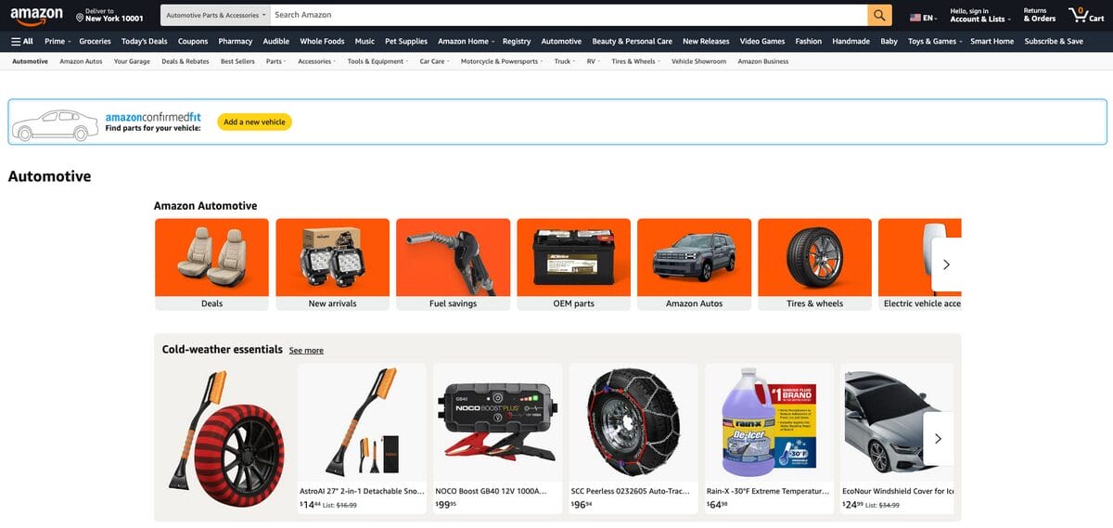Viewport: 1113px width, 528px height.
Task: Open the Amazon logo home link
Action: click(37, 16)
